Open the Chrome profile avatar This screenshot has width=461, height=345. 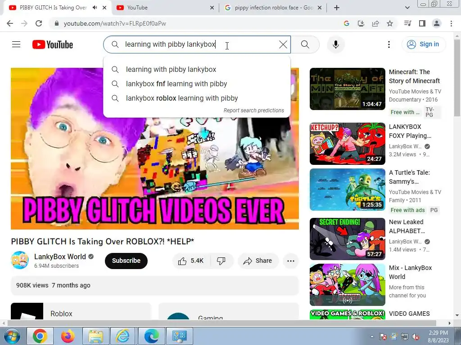(437, 23)
